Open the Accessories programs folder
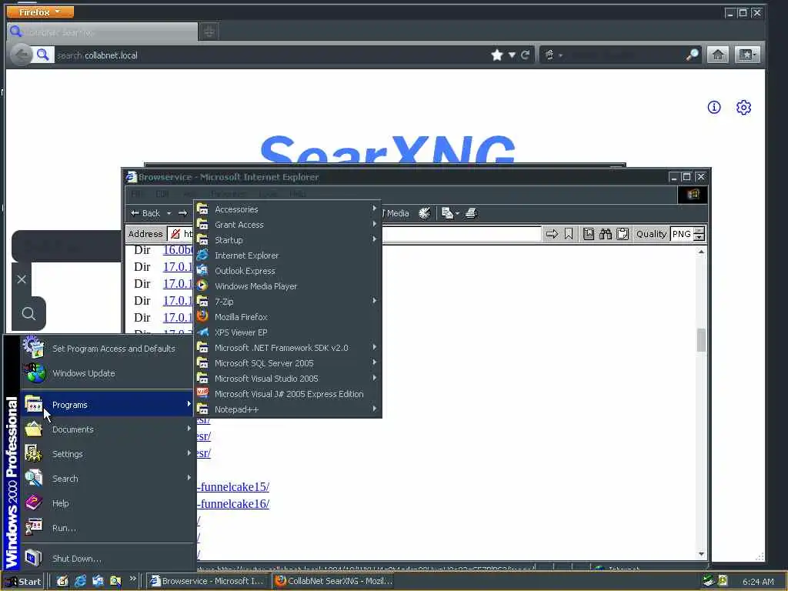The height and width of the screenshot is (591, 788). pos(288,209)
